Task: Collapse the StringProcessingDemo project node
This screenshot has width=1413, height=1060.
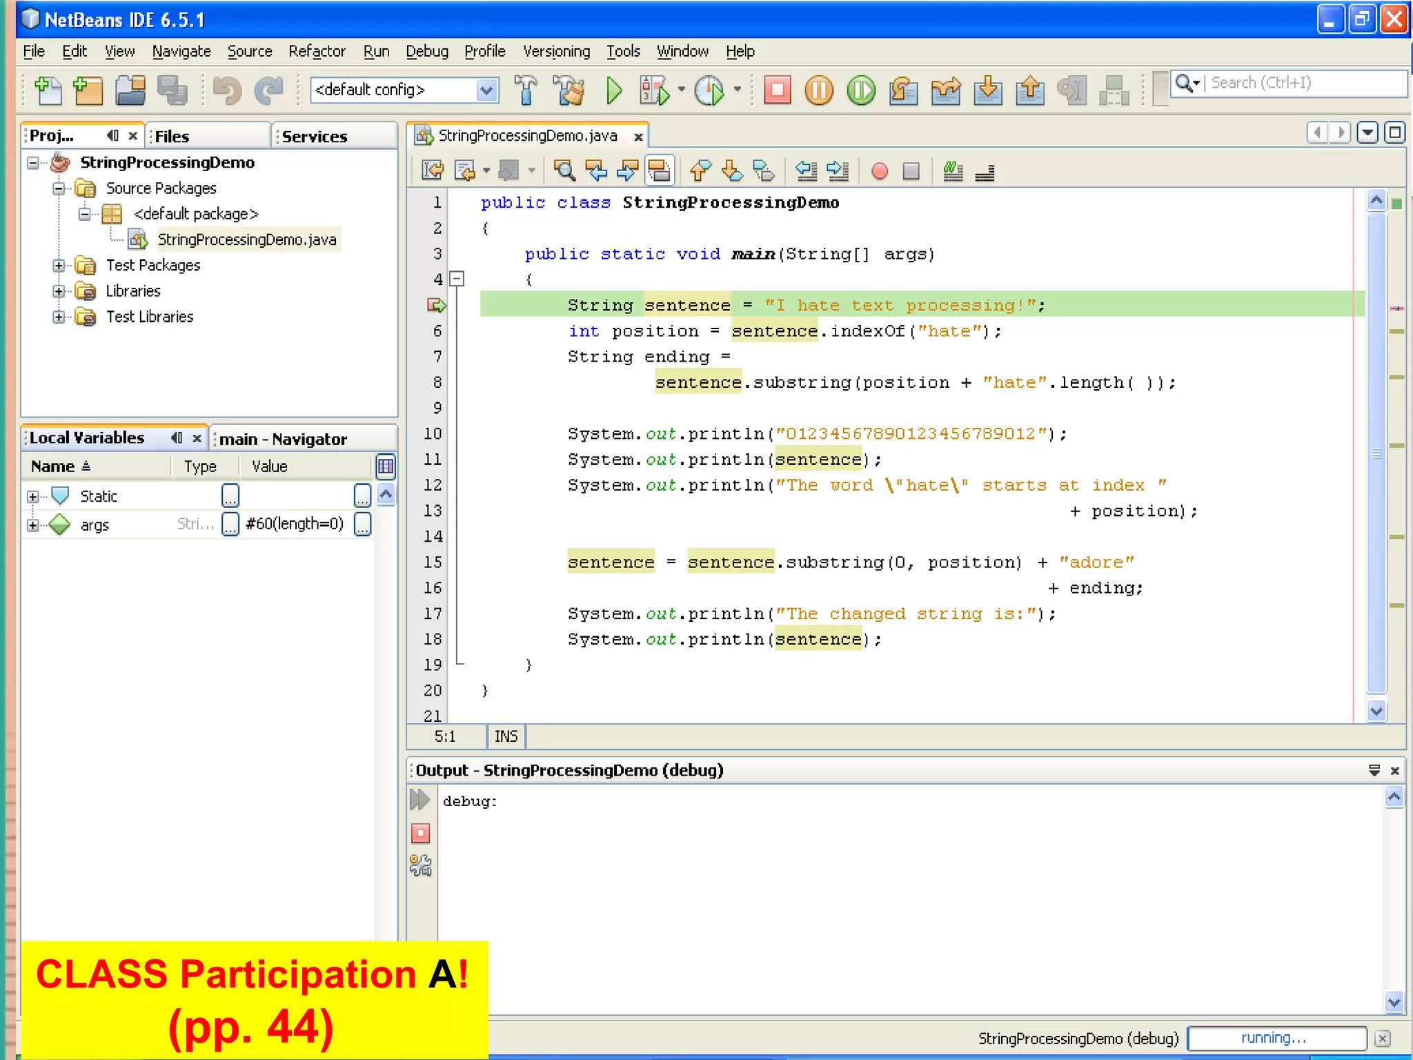Action: click(33, 163)
